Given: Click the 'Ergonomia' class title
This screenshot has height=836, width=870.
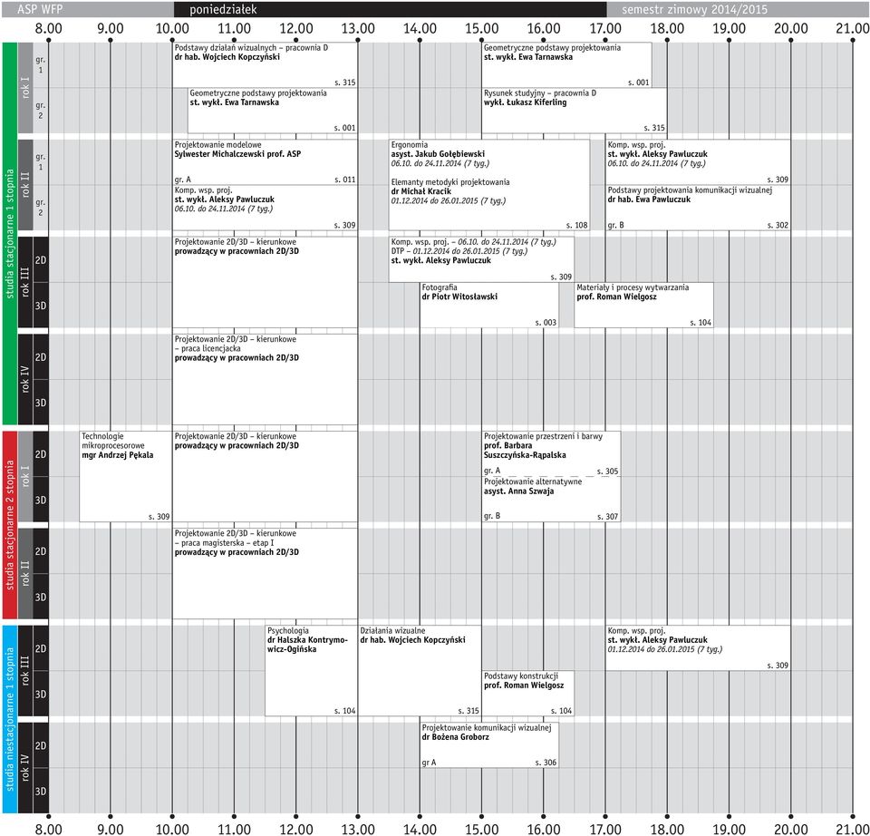Looking at the screenshot, I should (x=409, y=145).
